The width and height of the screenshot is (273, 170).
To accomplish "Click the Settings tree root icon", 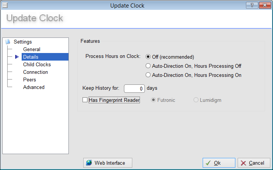I will (8, 42).
